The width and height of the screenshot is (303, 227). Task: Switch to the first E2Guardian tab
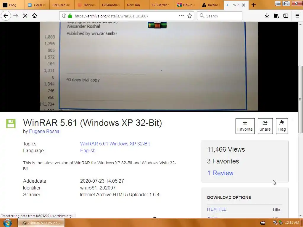62,5
